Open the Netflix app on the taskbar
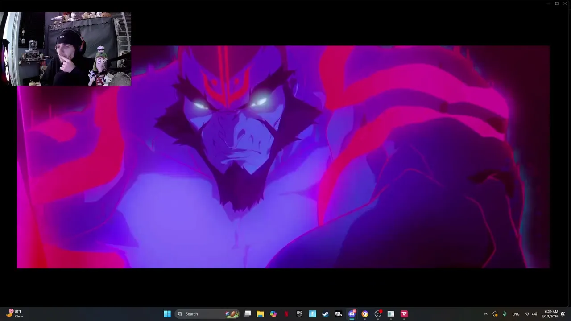The image size is (571, 321). click(286, 314)
